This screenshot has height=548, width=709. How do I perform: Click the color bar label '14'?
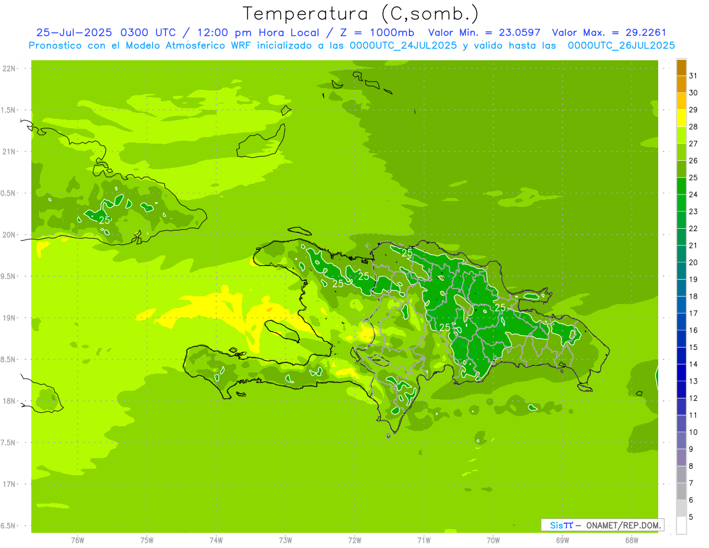[693, 364]
